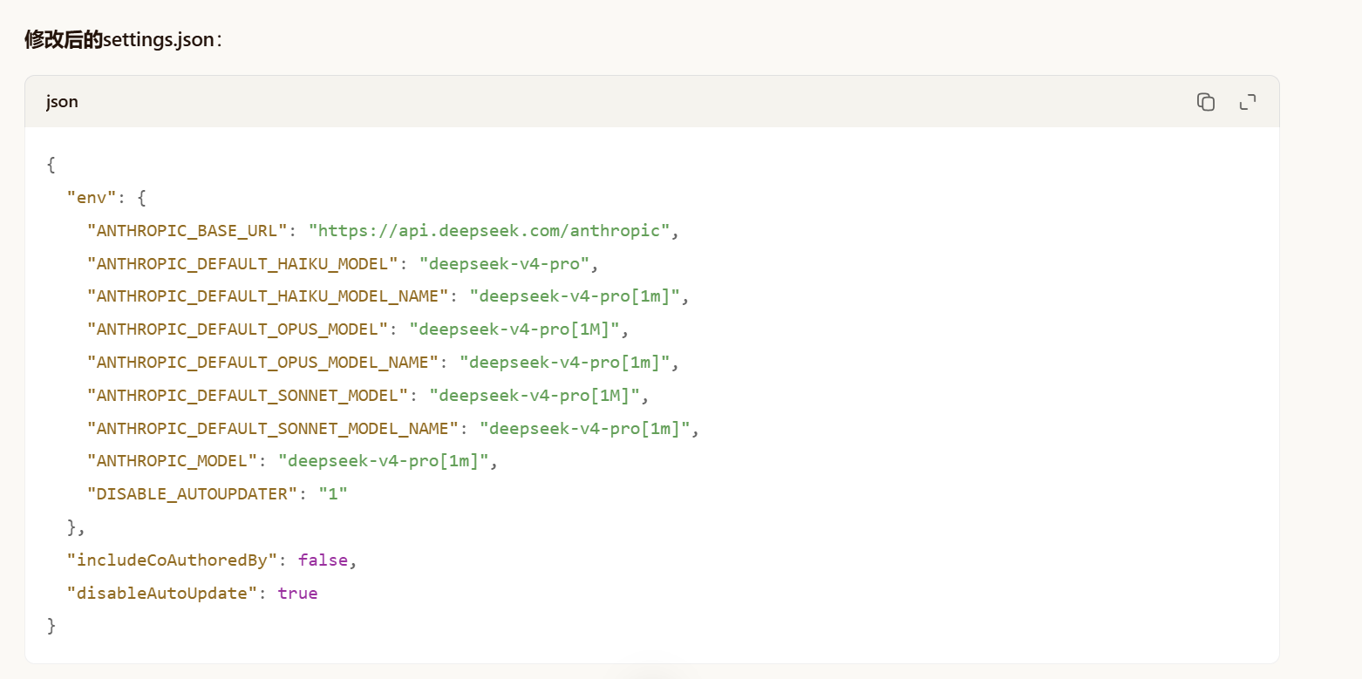
Task: Click the "ANTHROPIC_DEFAULT_OPUS_MODEL" key
Action: [x=237, y=329]
